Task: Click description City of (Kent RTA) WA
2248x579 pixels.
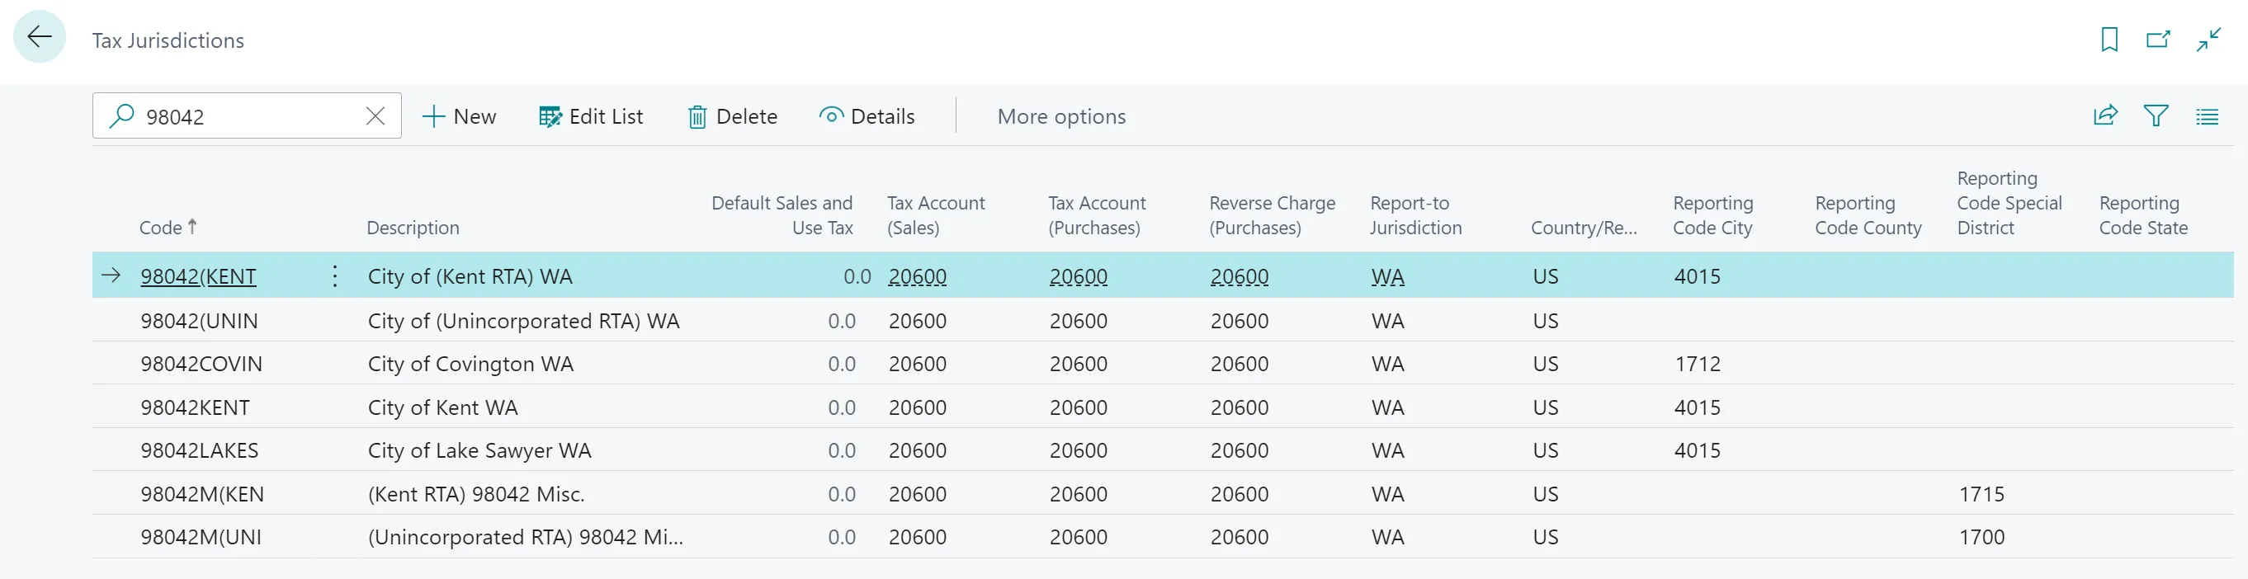Action: (470, 276)
